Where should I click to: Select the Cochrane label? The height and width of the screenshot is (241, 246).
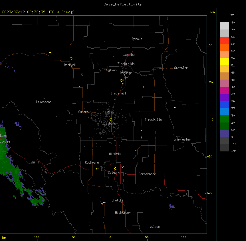(92, 163)
